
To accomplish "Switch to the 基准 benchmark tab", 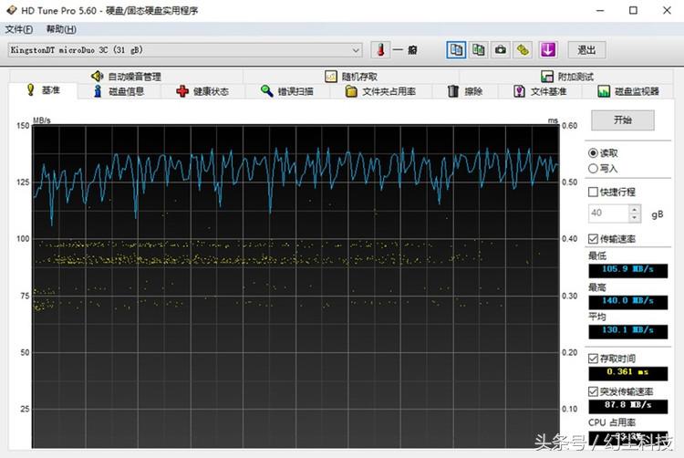I will [x=43, y=90].
